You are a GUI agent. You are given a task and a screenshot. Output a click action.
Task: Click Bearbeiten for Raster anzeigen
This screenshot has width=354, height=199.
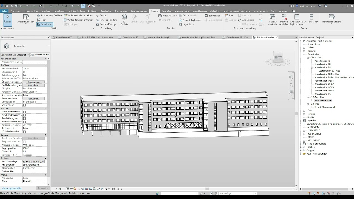tap(33, 99)
